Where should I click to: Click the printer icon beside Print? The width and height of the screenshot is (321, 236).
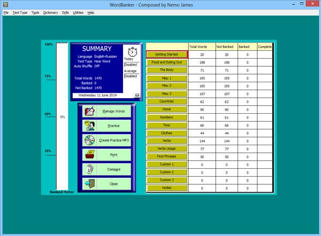89,155
